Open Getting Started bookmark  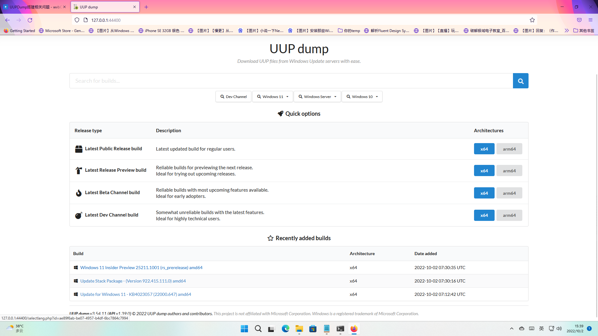pyautogui.click(x=19, y=30)
